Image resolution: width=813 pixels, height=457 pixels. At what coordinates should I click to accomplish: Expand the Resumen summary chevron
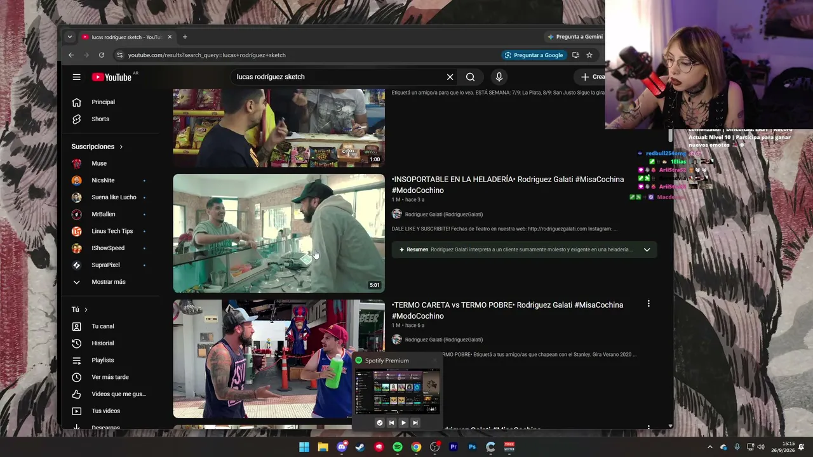pyautogui.click(x=647, y=249)
